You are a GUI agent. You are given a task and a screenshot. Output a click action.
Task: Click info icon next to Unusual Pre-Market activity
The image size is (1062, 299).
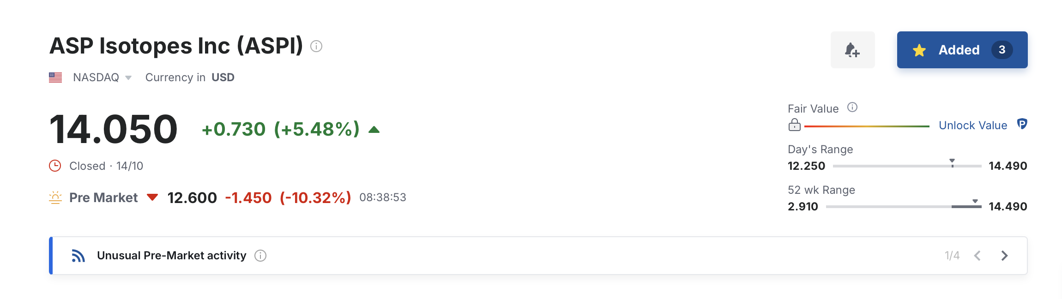[x=260, y=256]
